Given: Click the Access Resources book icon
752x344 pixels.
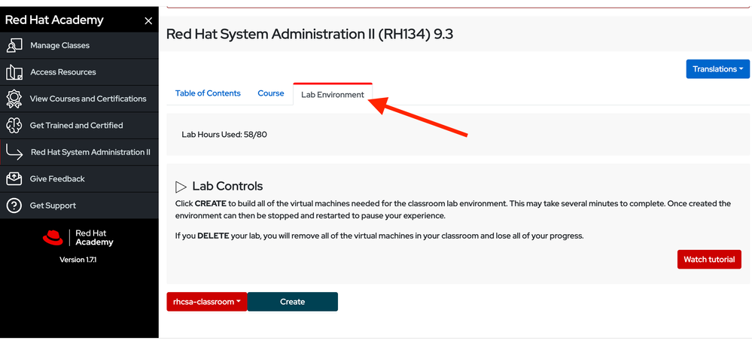Looking at the screenshot, I should click(14, 72).
